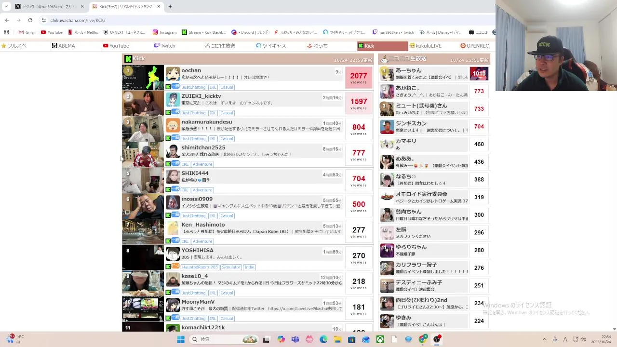This screenshot has width=617, height=347.
Task: Open the ZUIEKI_kicktv channel link
Action: point(201,96)
